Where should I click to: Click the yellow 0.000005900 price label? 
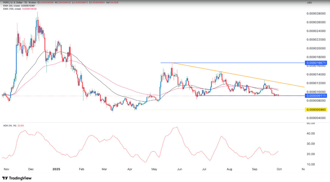316,110
